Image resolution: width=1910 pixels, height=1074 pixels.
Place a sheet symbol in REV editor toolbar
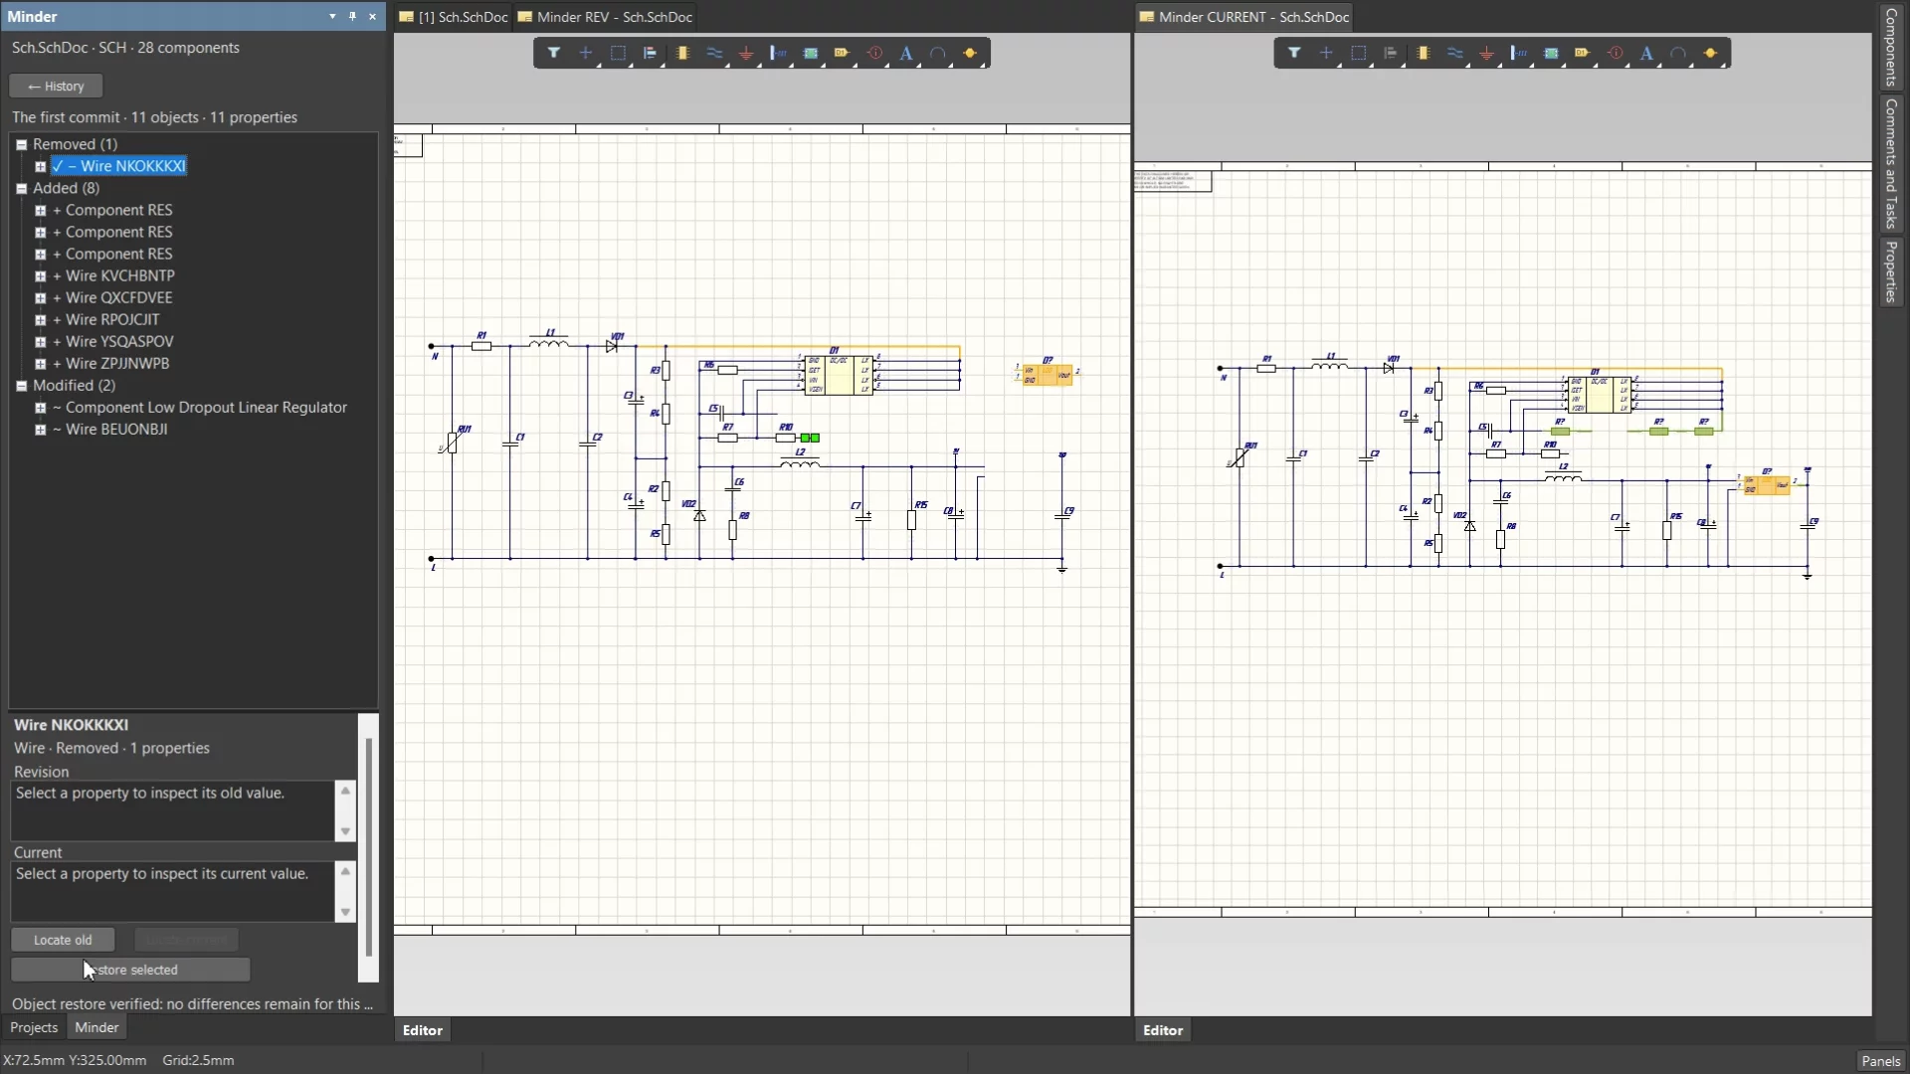coord(811,54)
